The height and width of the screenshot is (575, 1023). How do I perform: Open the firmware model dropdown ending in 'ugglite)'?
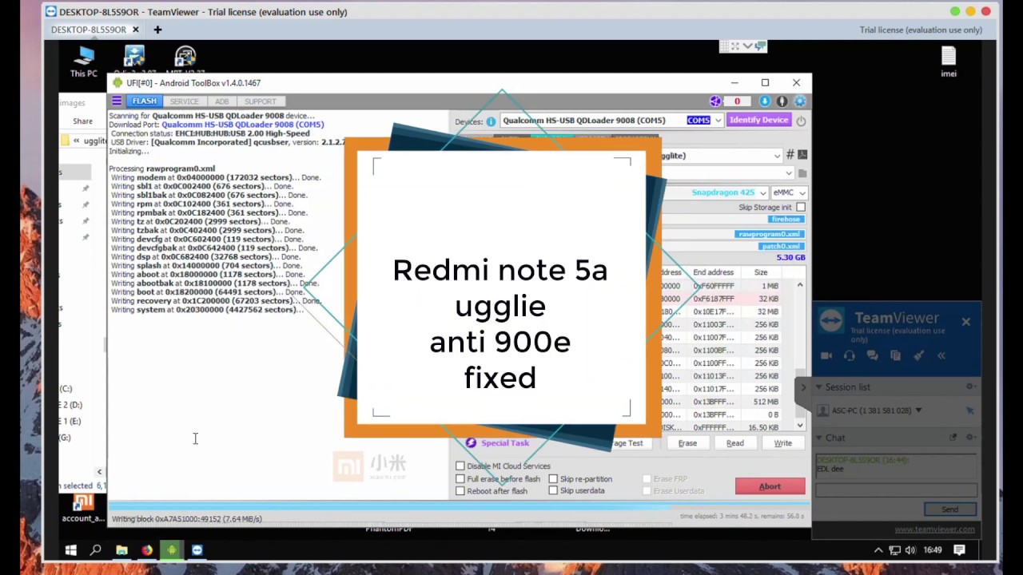pyautogui.click(x=777, y=156)
